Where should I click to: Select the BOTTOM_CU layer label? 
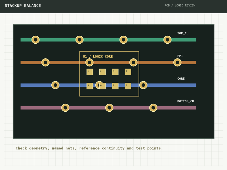coord(186,101)
